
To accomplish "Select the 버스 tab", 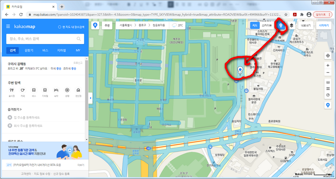I will coord(45,50).
